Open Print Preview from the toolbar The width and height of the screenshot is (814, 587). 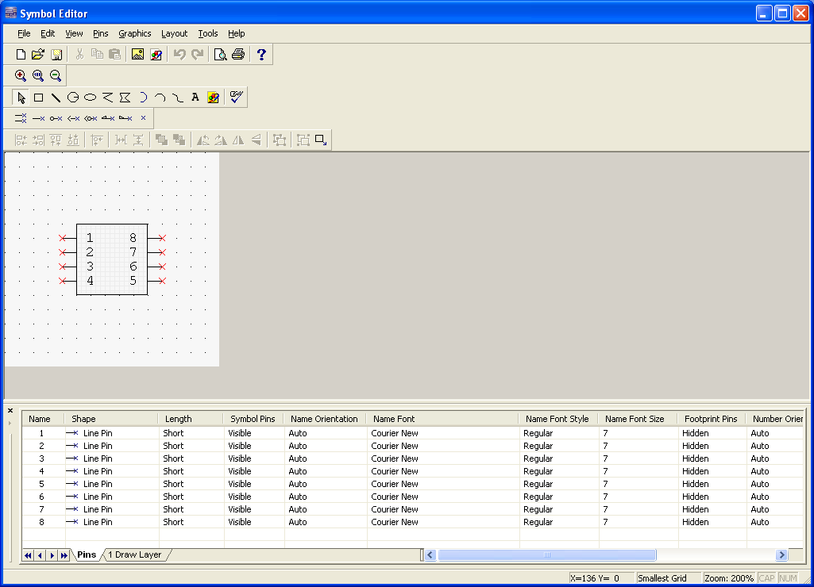(220, 55)
